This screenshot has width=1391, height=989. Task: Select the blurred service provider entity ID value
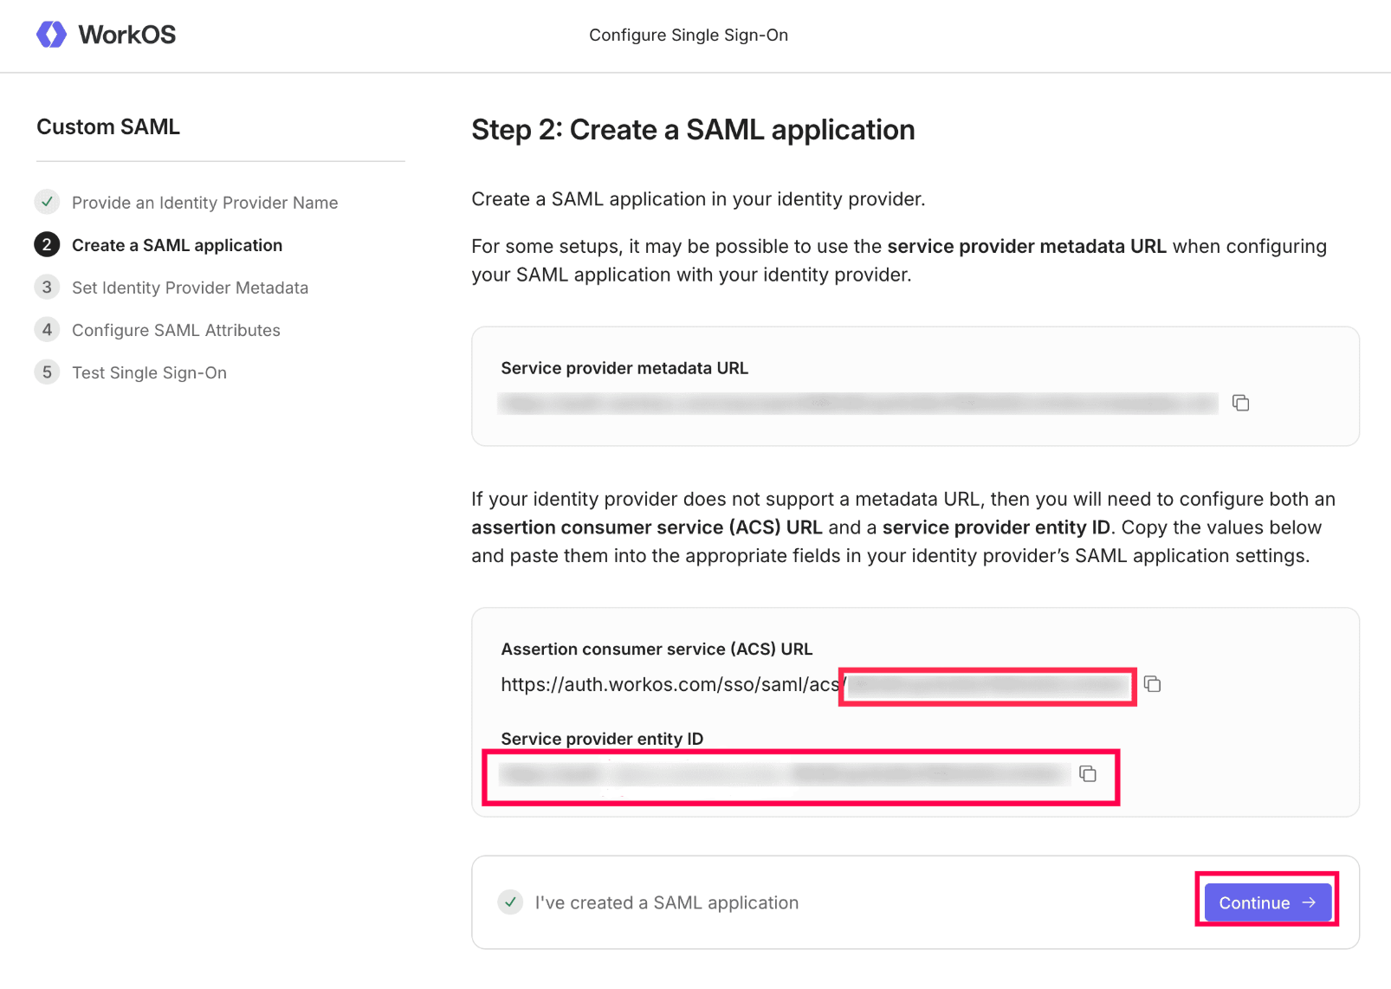[786, 773]
